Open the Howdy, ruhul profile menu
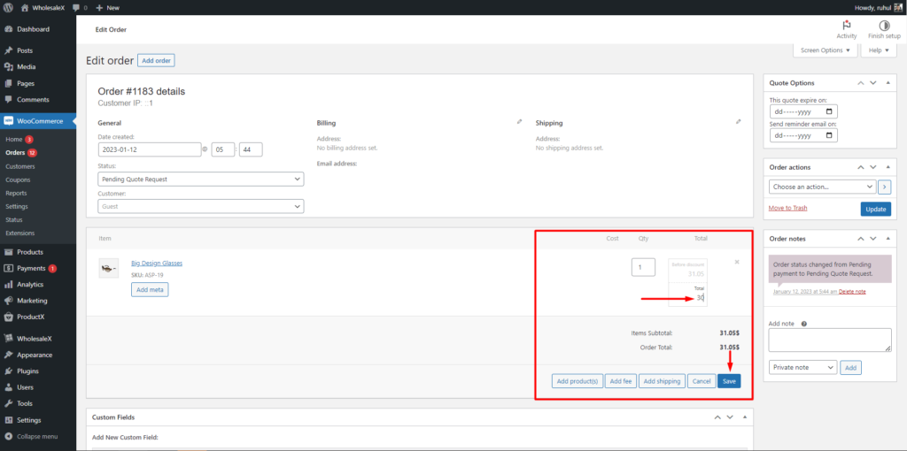 click(878, 8)
